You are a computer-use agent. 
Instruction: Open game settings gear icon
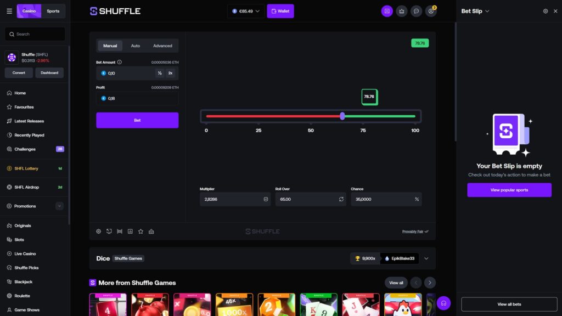pyautogui.click(x=99, y=232)
